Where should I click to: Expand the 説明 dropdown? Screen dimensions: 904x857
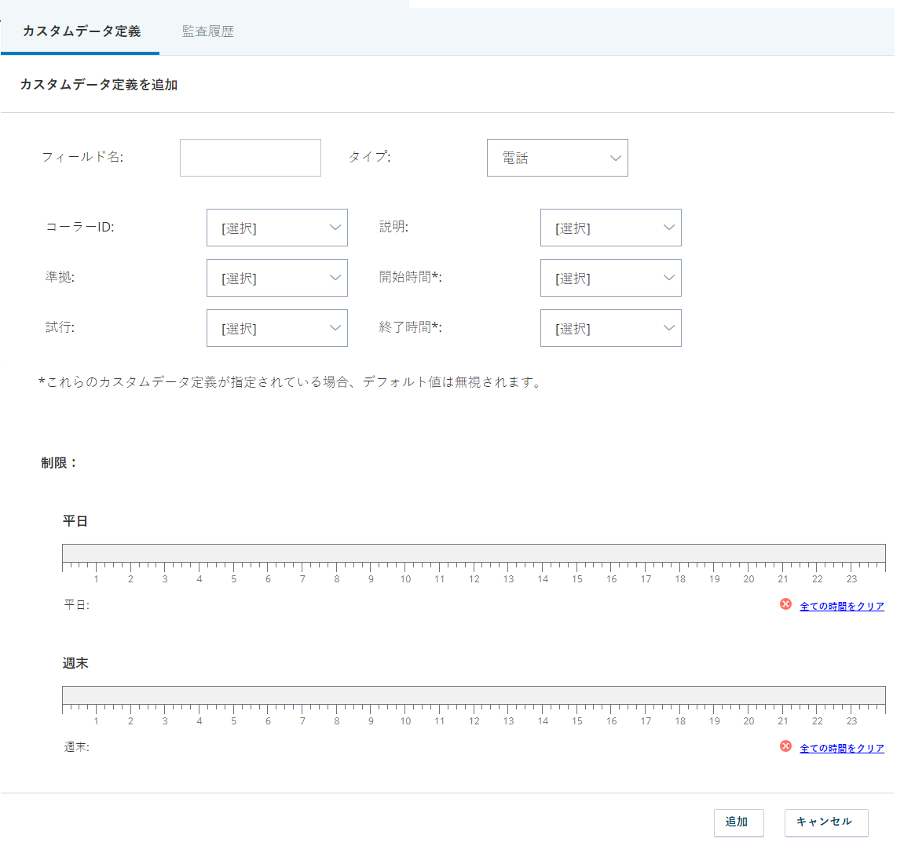(611, 228)
